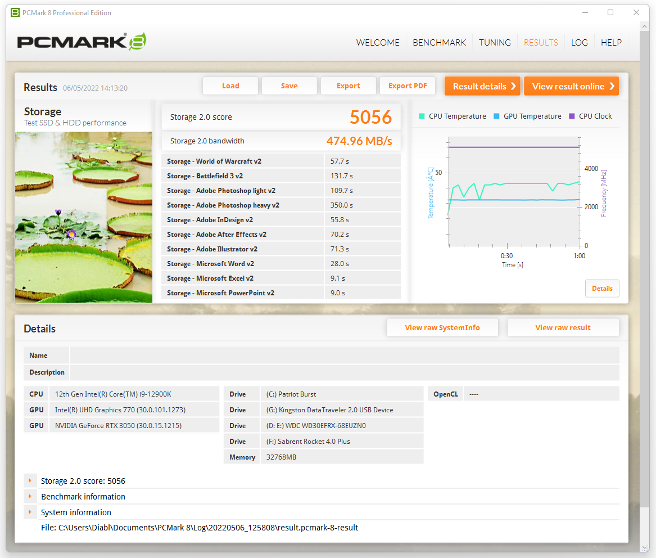
Task: Go to the TUNING tab
Action: (495, 43)
